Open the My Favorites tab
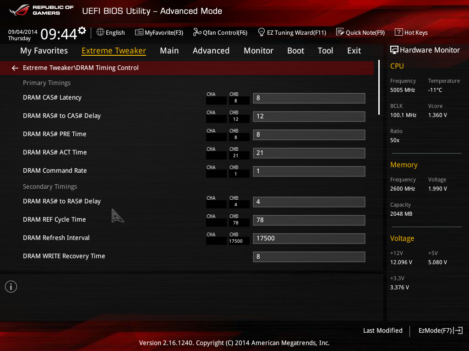The image size is (469, 351). (44, 51)
